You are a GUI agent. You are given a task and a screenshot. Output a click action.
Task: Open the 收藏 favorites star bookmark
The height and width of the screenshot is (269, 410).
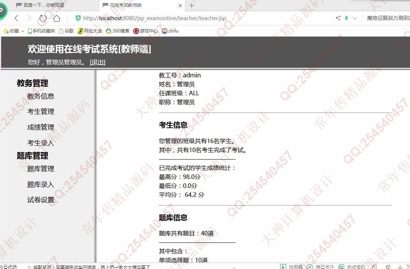point(11,31)
